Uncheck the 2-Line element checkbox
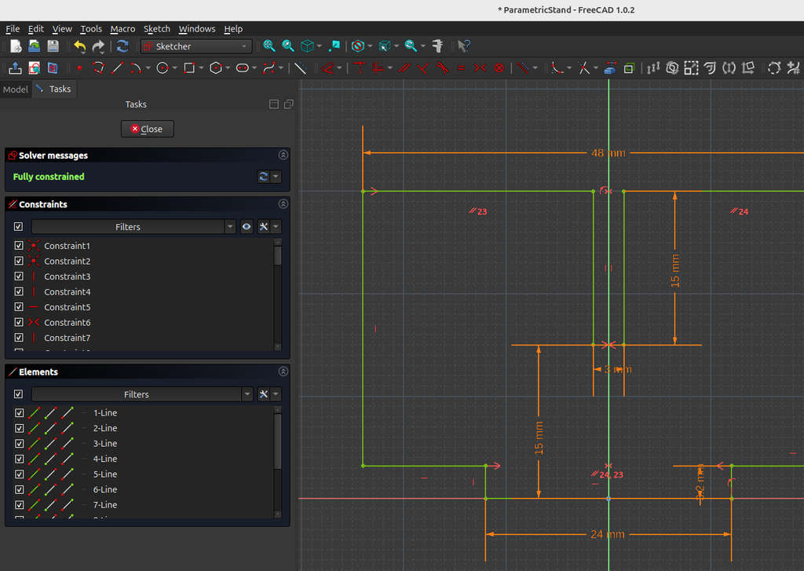 [x=19, y=428]
